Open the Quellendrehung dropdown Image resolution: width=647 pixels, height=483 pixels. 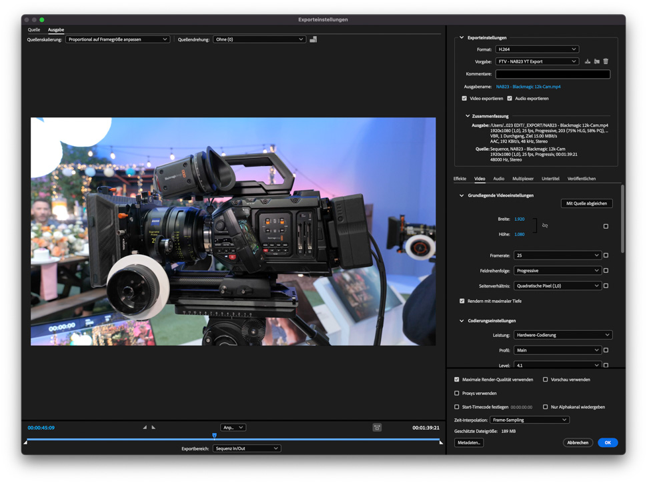click(x=259, y=39)
